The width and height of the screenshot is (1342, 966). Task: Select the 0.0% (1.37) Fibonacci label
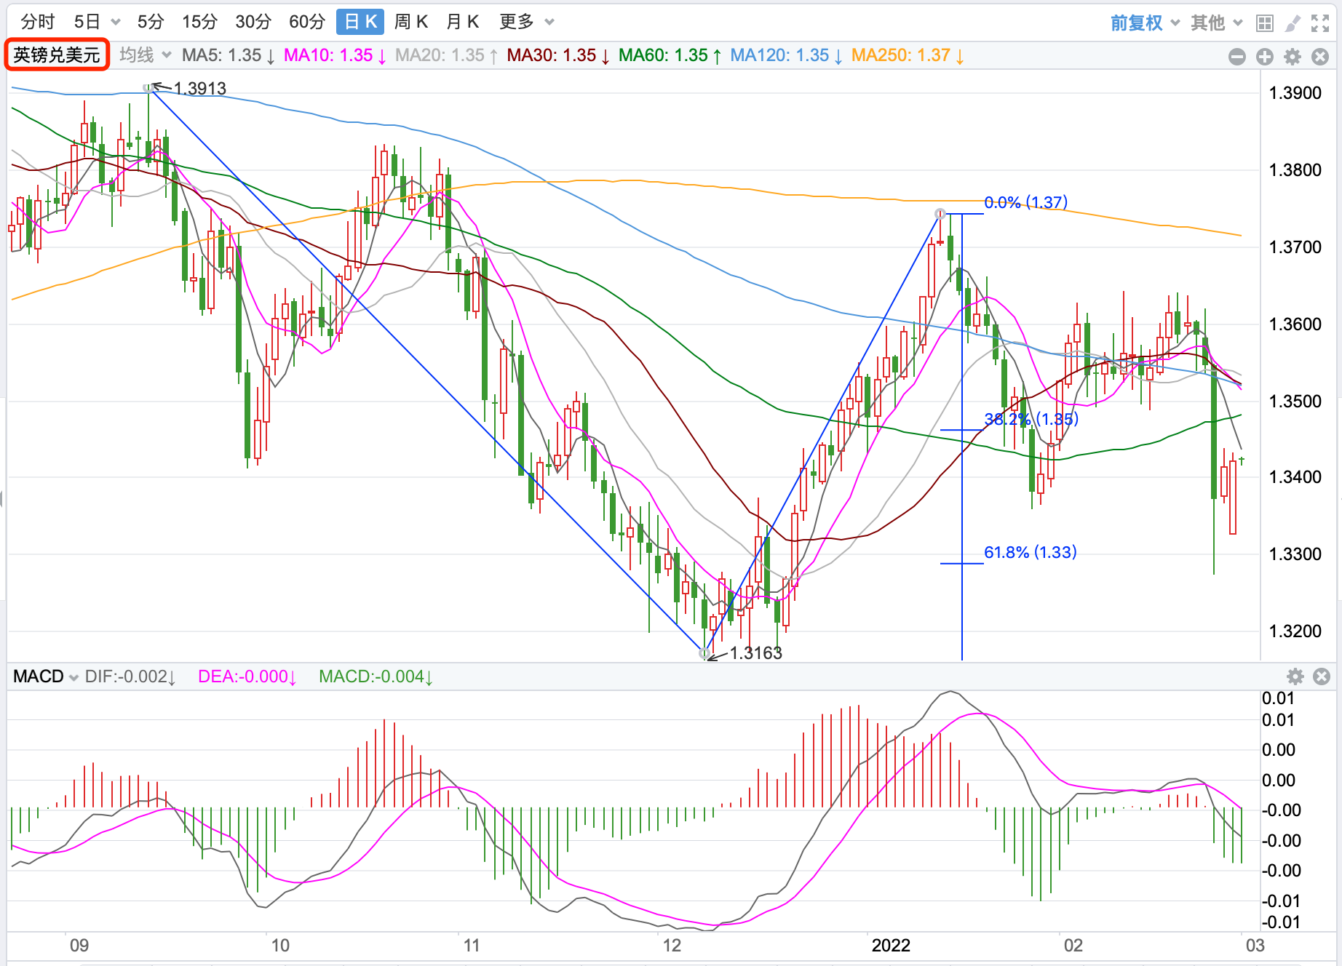1026,202
